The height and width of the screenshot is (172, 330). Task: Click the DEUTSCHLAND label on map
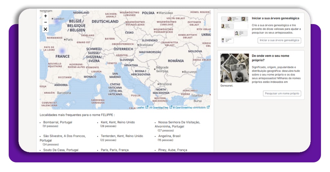(105, 21)
